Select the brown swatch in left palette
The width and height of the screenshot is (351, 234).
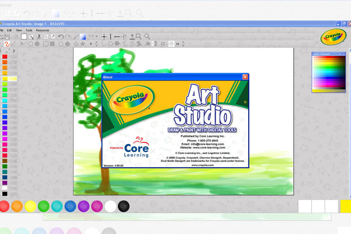5,161
